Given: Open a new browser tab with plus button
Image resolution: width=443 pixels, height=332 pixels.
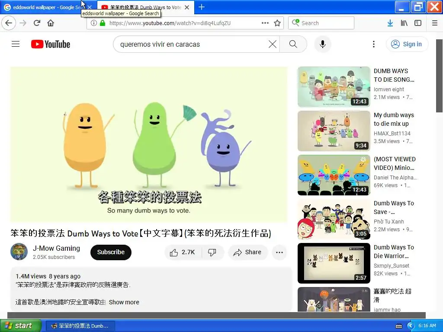Looking at the screenshot, I should (x=202, y=7).
